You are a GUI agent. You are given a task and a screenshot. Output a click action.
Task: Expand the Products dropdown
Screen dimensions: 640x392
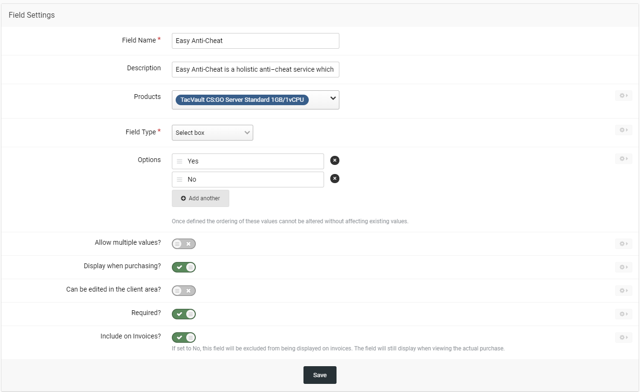pos(333,99)
